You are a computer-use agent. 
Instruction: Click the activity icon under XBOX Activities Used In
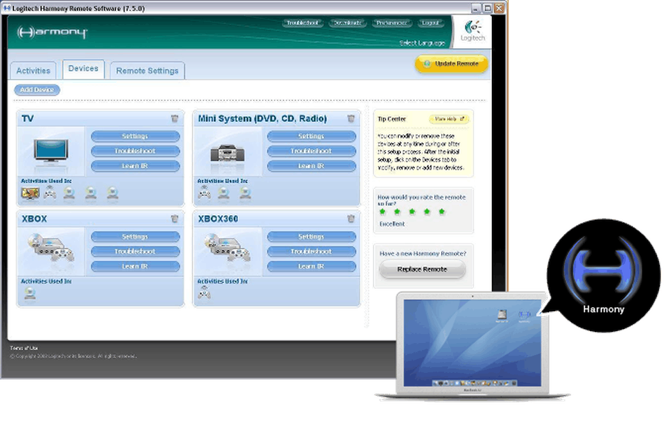[30, 293]
